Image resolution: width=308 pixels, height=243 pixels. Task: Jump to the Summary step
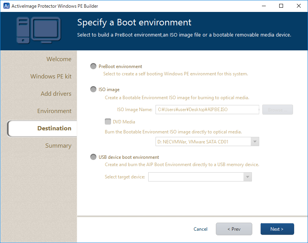pyautogui.click(x=58, y=146)
